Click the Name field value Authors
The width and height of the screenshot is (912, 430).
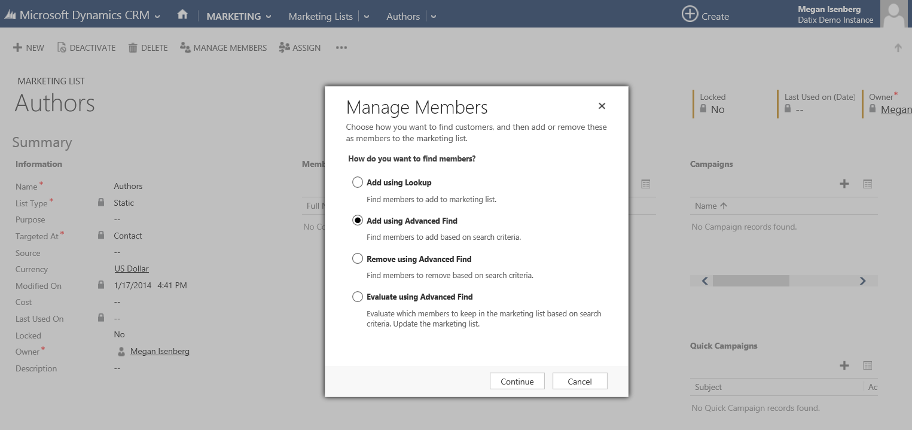point(129,186)
